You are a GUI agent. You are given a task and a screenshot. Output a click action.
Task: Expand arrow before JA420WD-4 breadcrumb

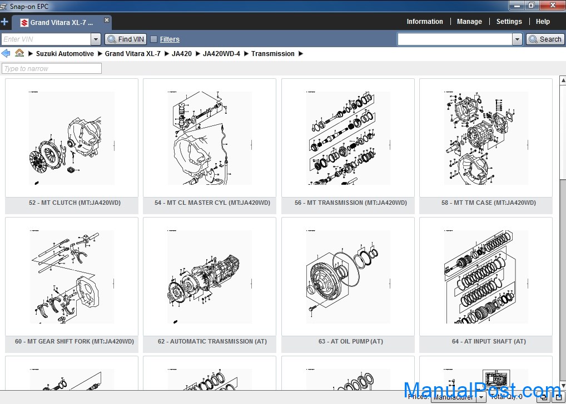click(197, 54)
